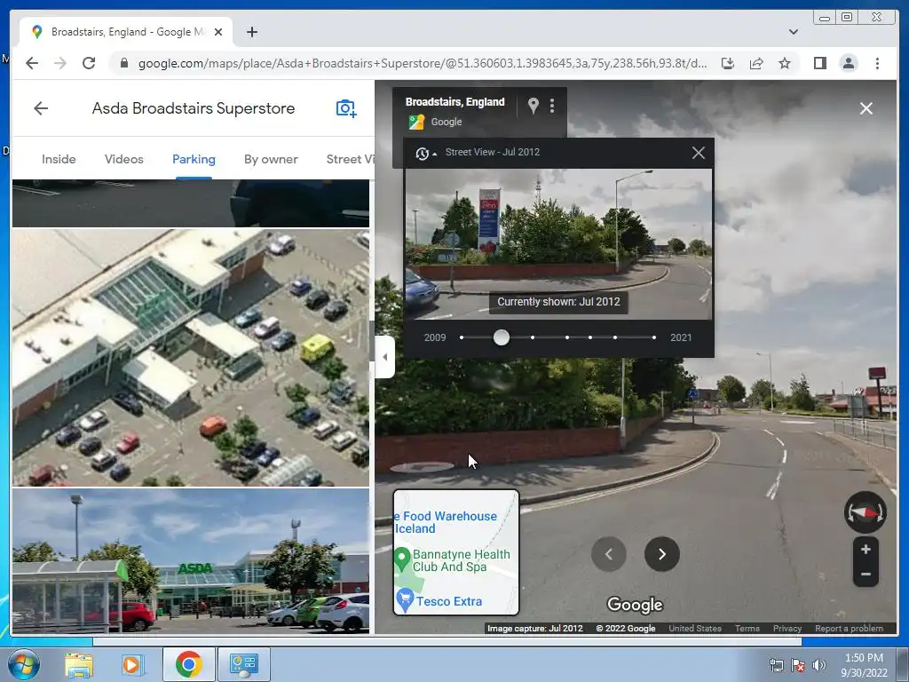
Task: Open a new browser tab
Action: click(251, 33)
